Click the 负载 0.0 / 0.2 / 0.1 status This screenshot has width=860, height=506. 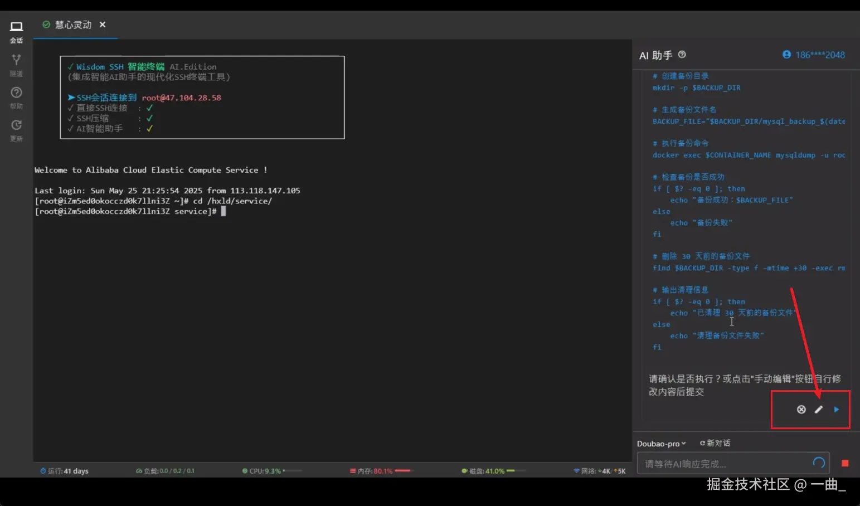pos(165,471)
